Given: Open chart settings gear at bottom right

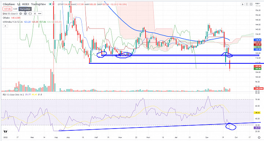Looking at the screenshot, I should 259,137.
